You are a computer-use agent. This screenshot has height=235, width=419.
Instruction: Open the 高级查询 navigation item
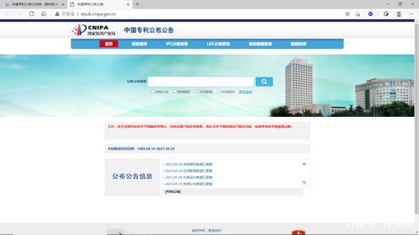pyautogui.click(x=139, y=44)
